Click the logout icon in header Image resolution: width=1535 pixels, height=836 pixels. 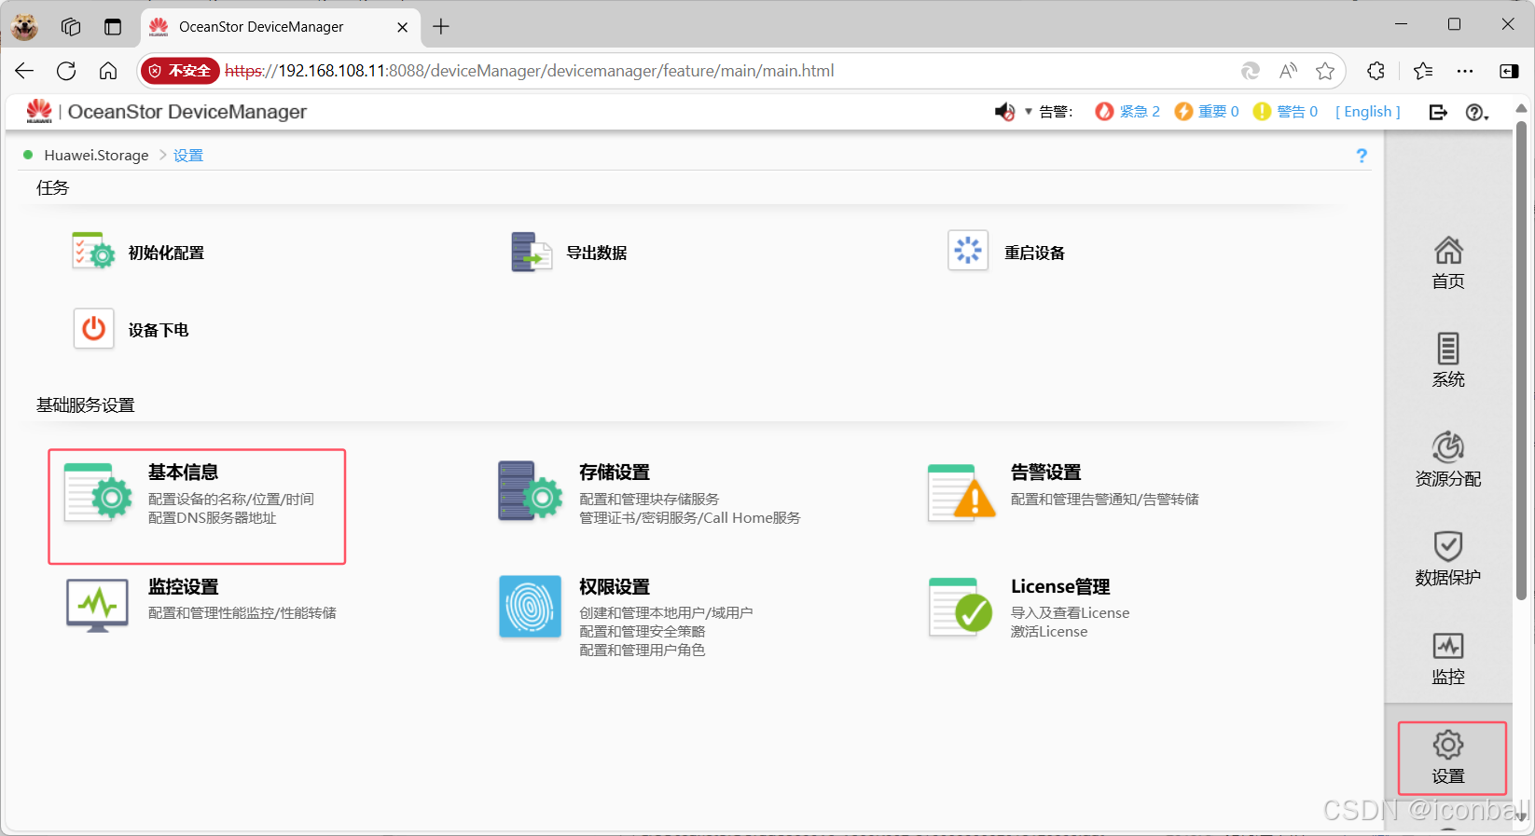coord(1438,112)
